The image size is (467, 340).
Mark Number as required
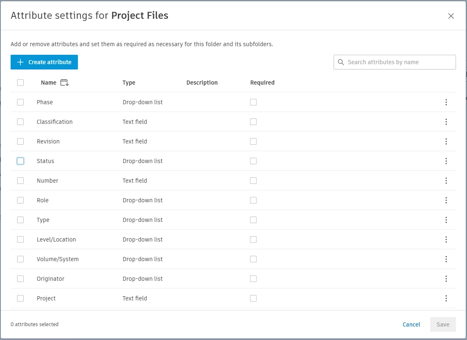click(253, 181)
